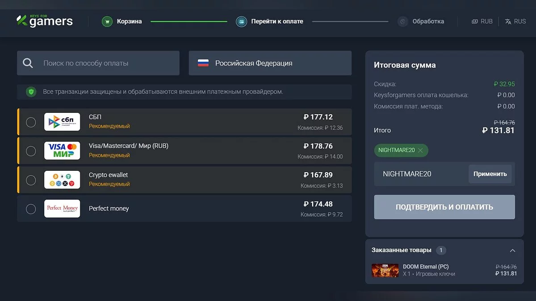Select the СБП payment radio button
This screenshot has height=301, width=536.
click(x=31, y=122)
